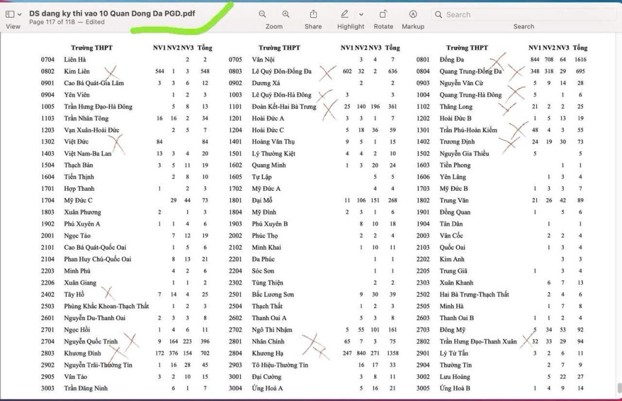
Task: Select 'Quang Trung-Hà Đông' school name
Action: point(471,95)
